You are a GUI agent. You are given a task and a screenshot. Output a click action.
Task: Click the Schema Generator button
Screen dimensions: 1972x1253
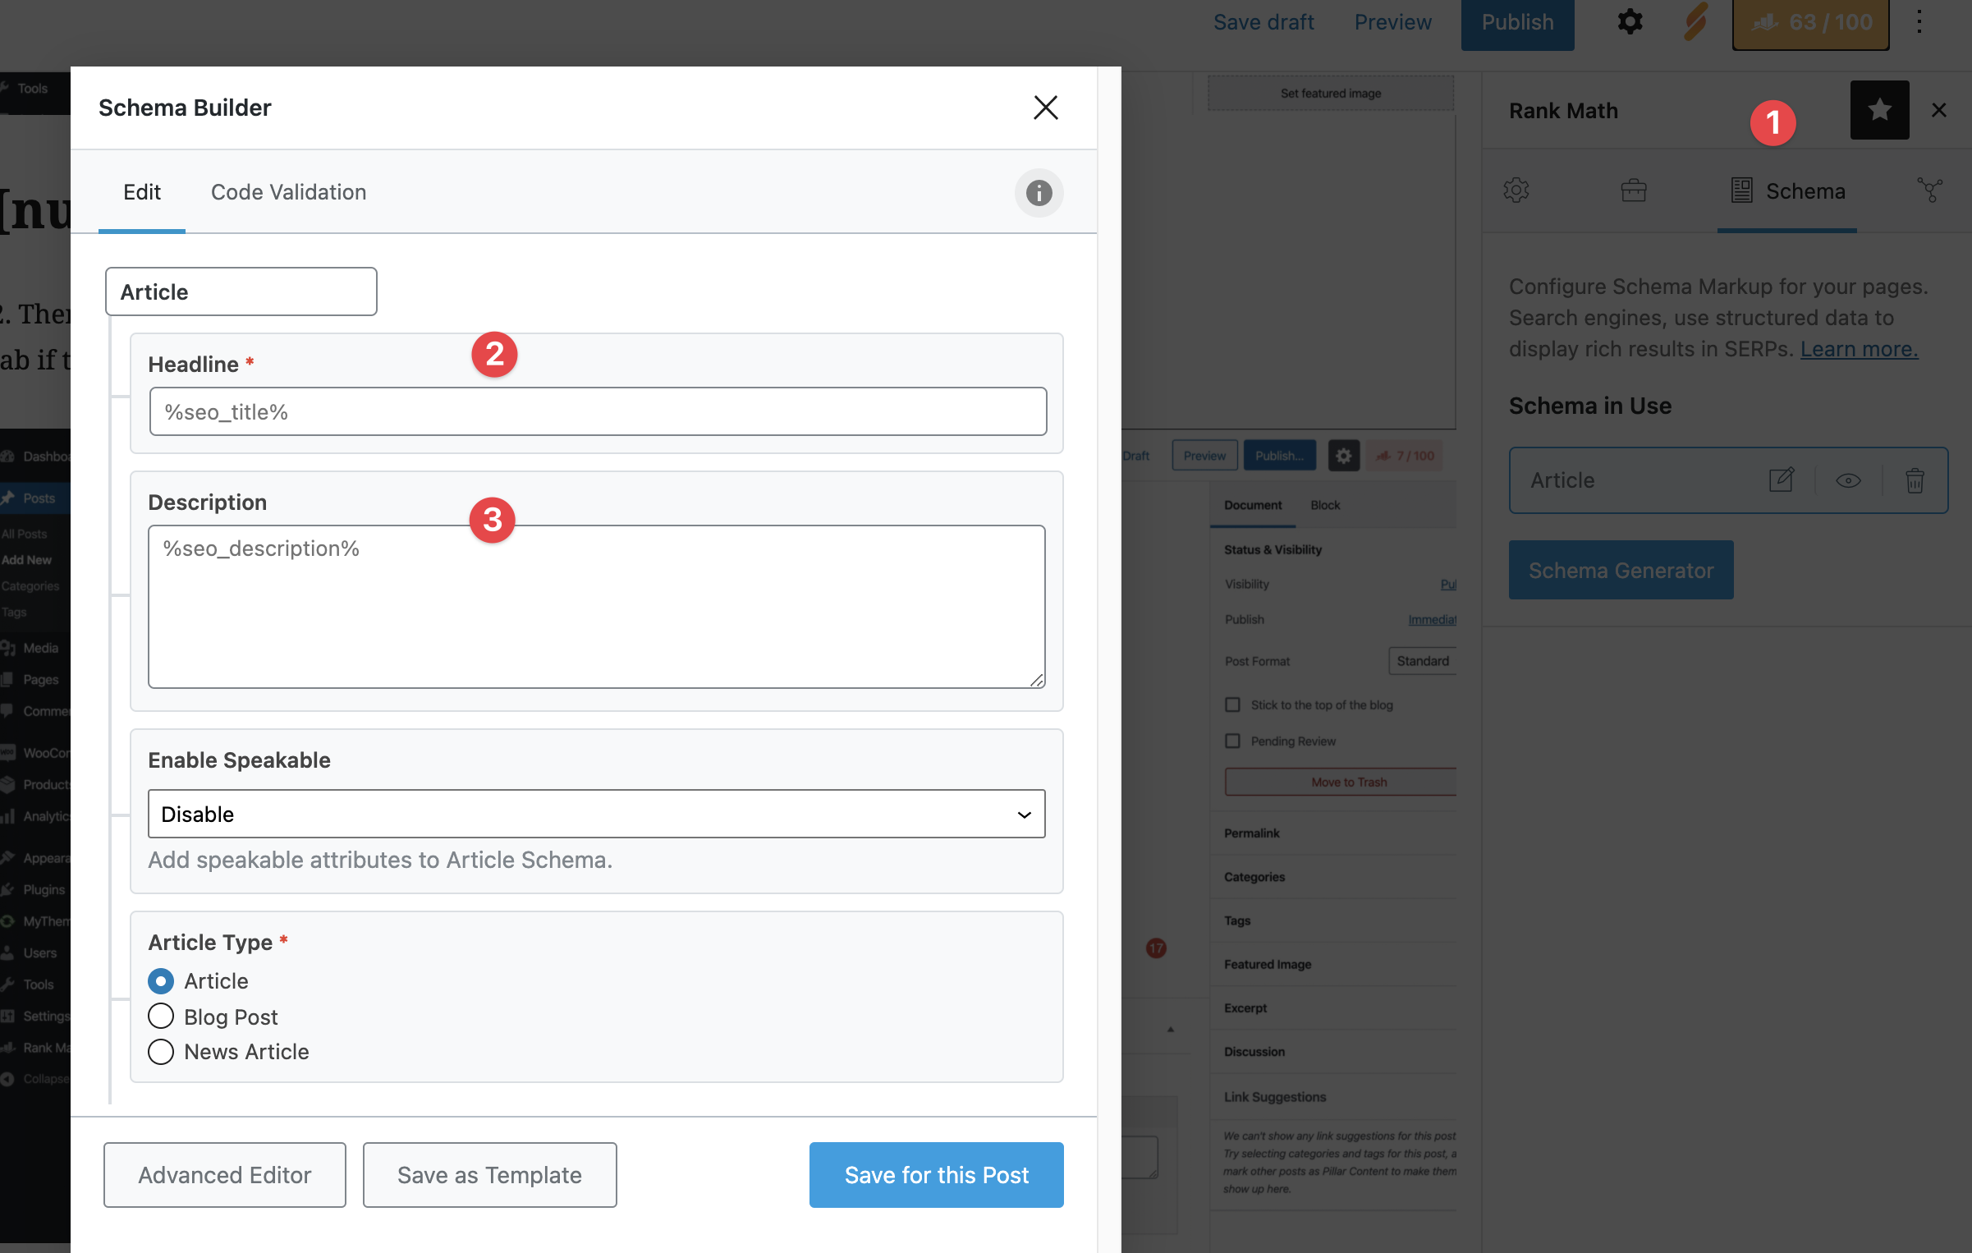click(x=1621, y=569)
